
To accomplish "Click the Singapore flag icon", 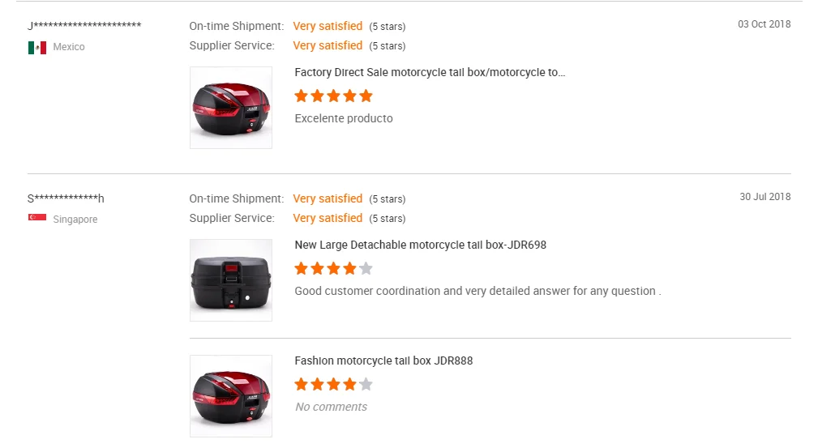I will [x=36, y=218].
